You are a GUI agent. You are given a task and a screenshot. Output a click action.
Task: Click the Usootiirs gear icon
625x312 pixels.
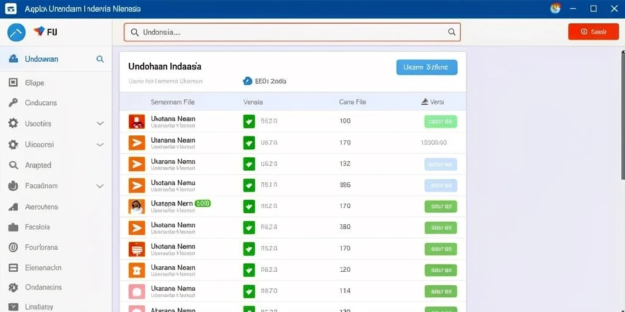tap(13, 123)
